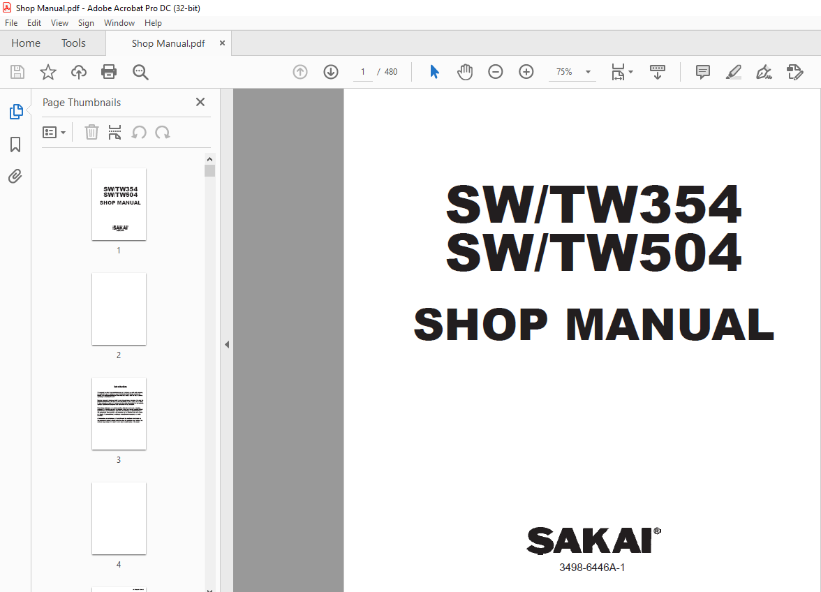The height and width of the screenshot is (592, 821).
Task: Open the Edit menu
Action: [x=34, y=23]
